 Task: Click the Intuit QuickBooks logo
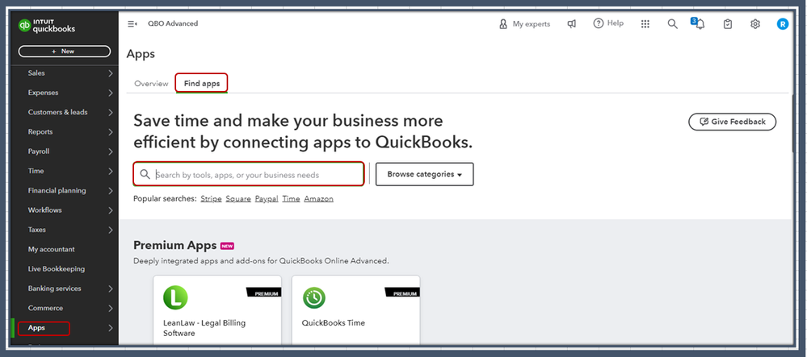tap(47, 26)
